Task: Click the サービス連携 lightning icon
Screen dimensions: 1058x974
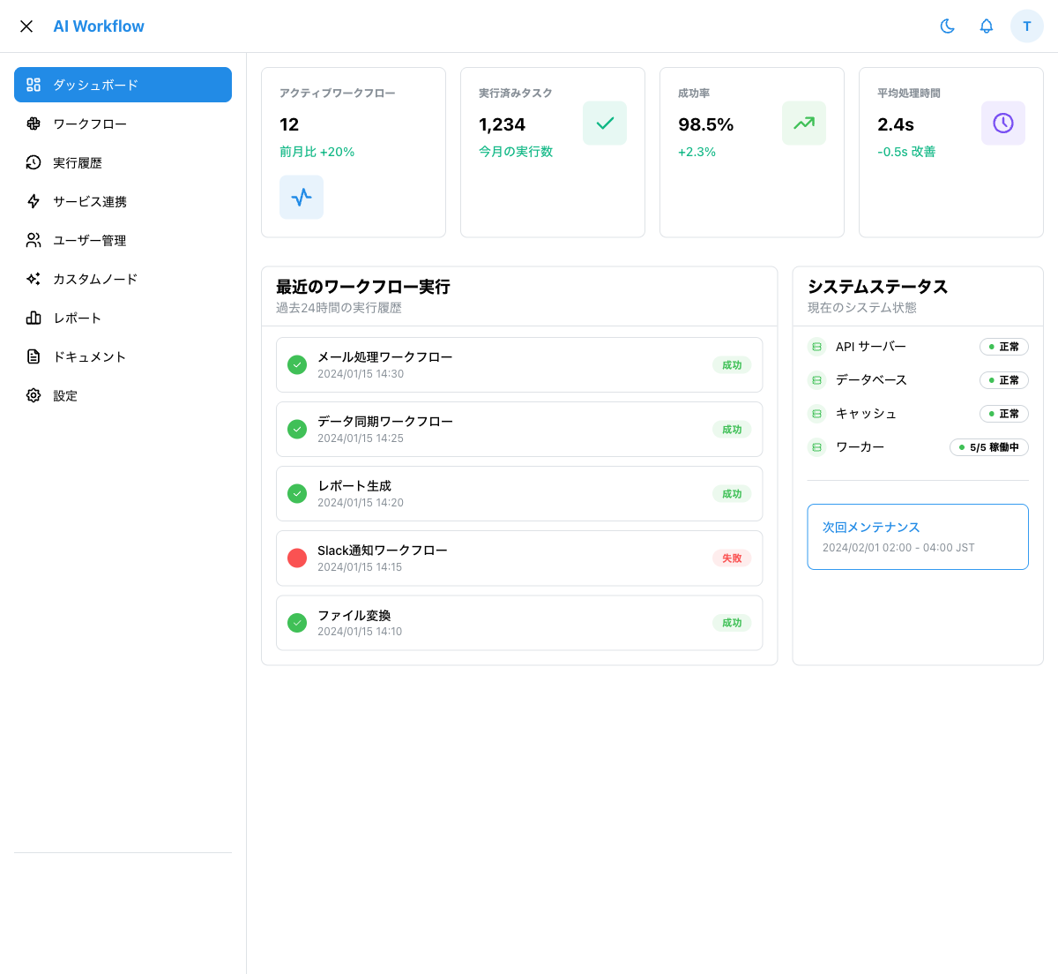Action: [34, 201]
